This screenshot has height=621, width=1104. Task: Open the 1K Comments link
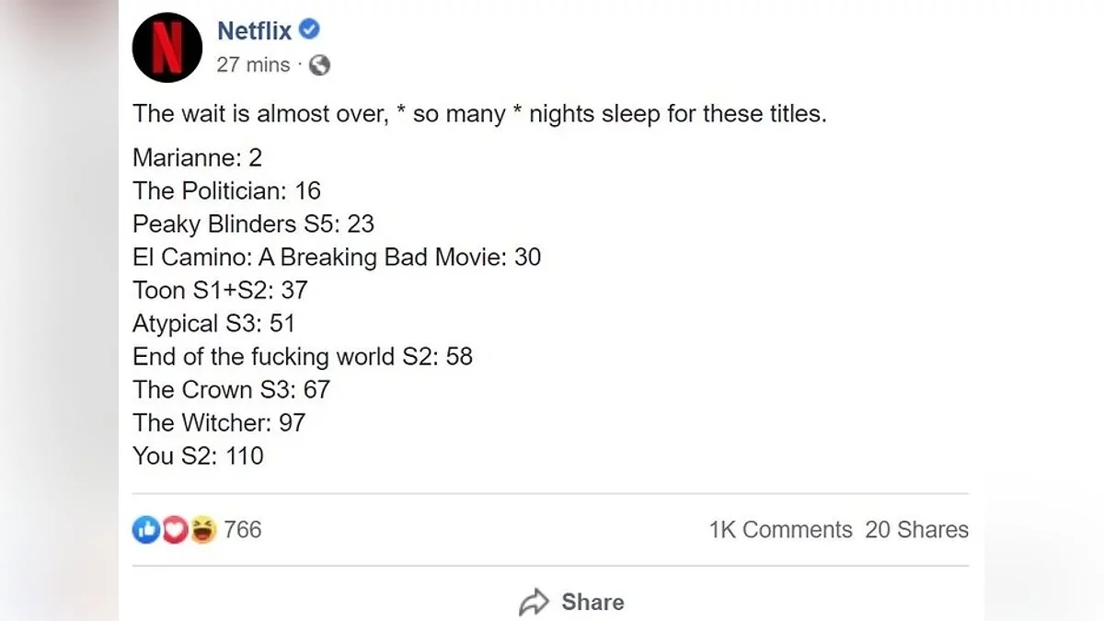point(780,530)
